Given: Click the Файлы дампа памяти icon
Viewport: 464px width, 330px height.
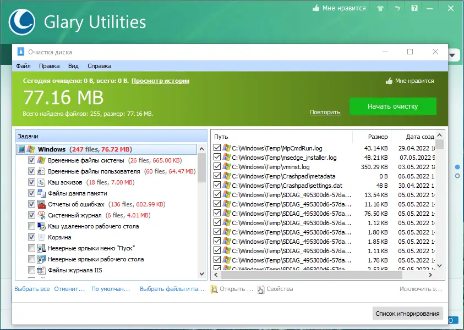Looking at the screenshot, I should (41, 193).
